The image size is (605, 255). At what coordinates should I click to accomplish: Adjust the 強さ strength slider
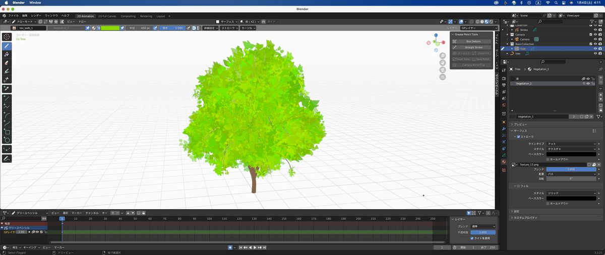click(172, 28)
